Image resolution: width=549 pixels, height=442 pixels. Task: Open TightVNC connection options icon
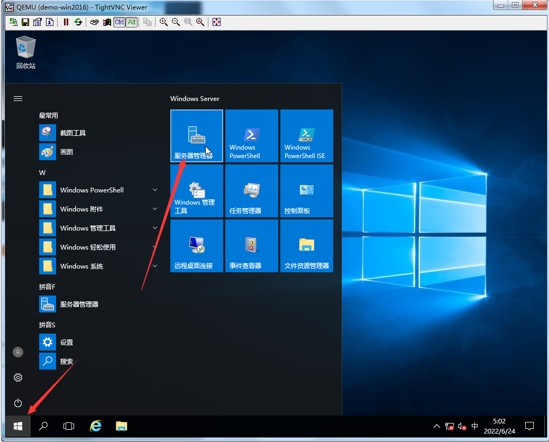click(x=38, y=22)
